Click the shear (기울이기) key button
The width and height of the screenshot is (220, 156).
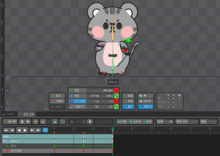[116, 107]
